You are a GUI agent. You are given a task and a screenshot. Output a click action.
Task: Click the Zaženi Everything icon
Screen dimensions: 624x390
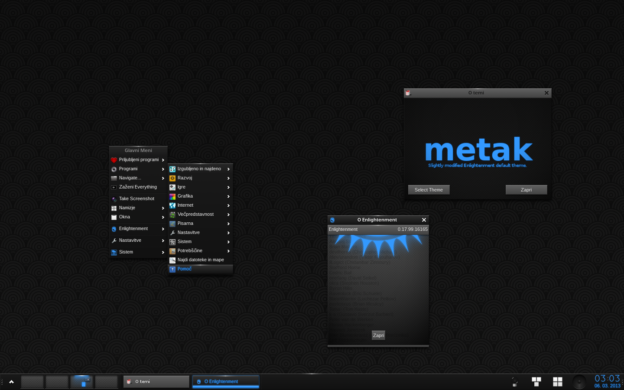114,187
